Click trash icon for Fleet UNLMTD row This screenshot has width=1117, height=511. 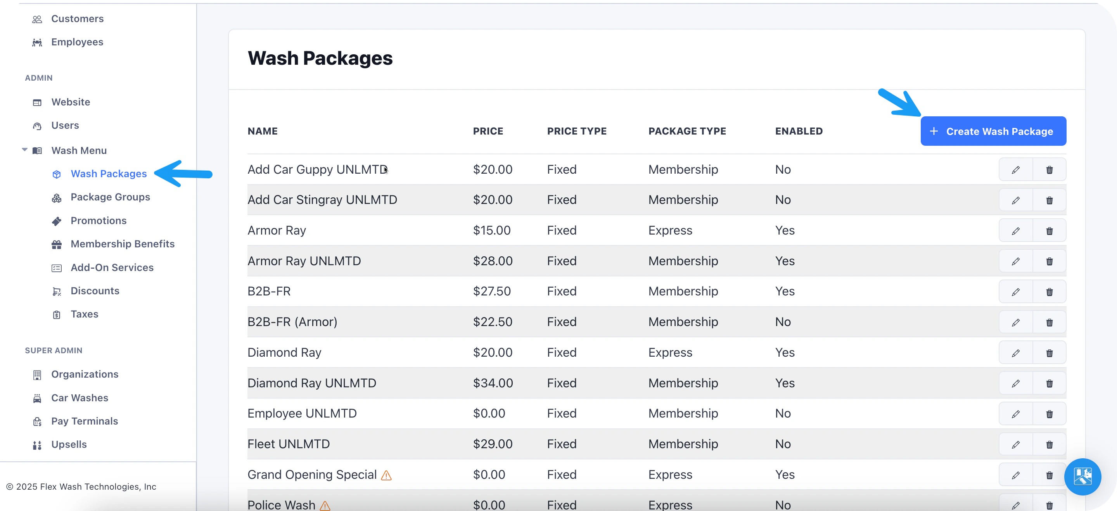pyautogui.click(x=1049, y=444)
